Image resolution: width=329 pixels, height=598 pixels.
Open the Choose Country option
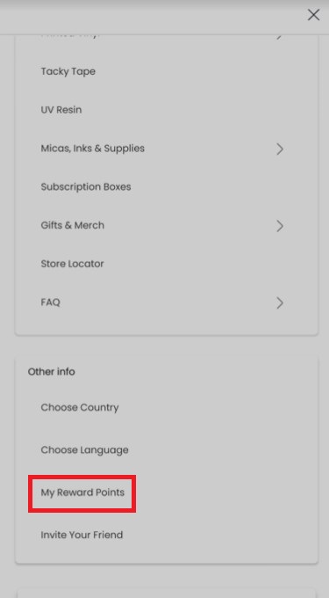click(x=80, y=407)
